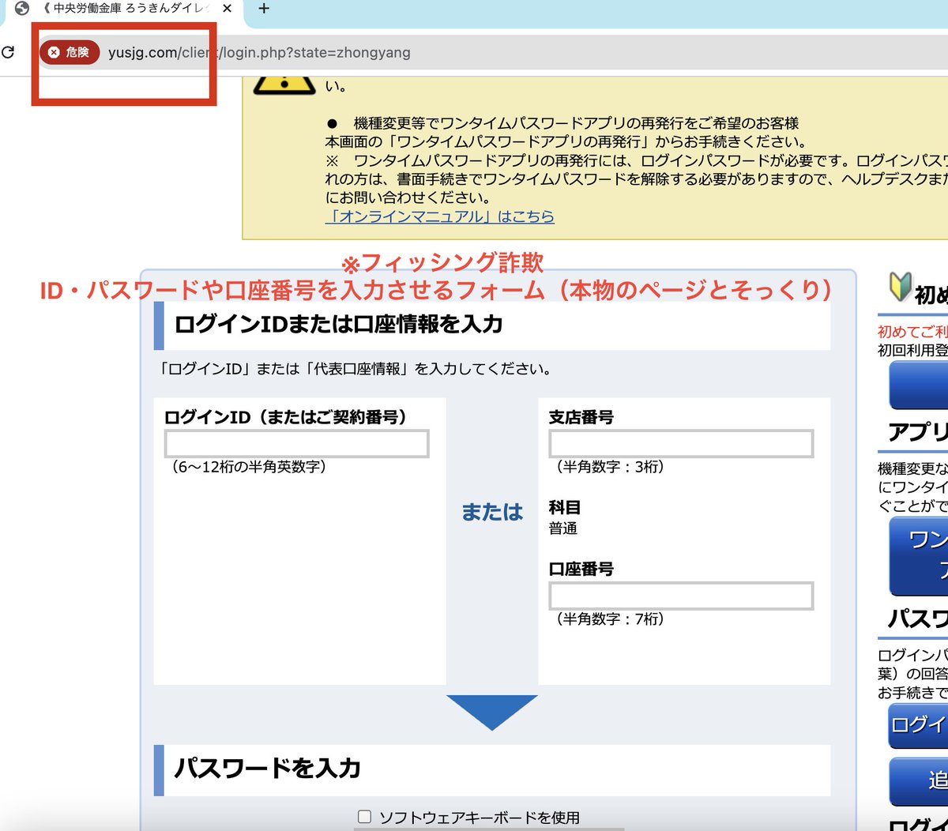Open the 「オンラインマニュアル」はこちら link
Image resolution: width=948 pixels, height=831 pixels.
pos(439,216)
